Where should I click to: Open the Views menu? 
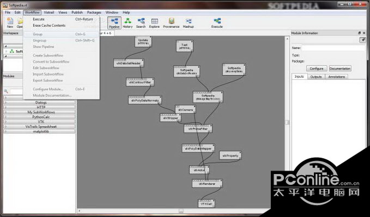click(x=63, y=13)
